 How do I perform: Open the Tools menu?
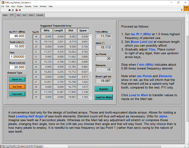tap(35, 6)
